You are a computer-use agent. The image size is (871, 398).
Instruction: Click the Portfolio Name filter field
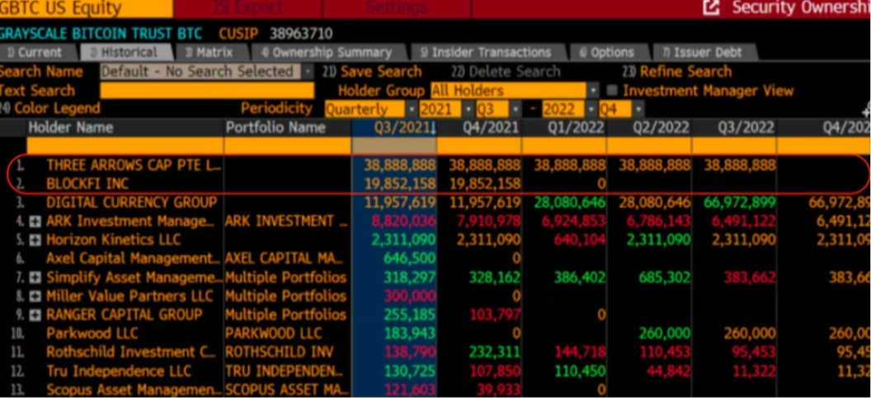click(x=288, y=145)
